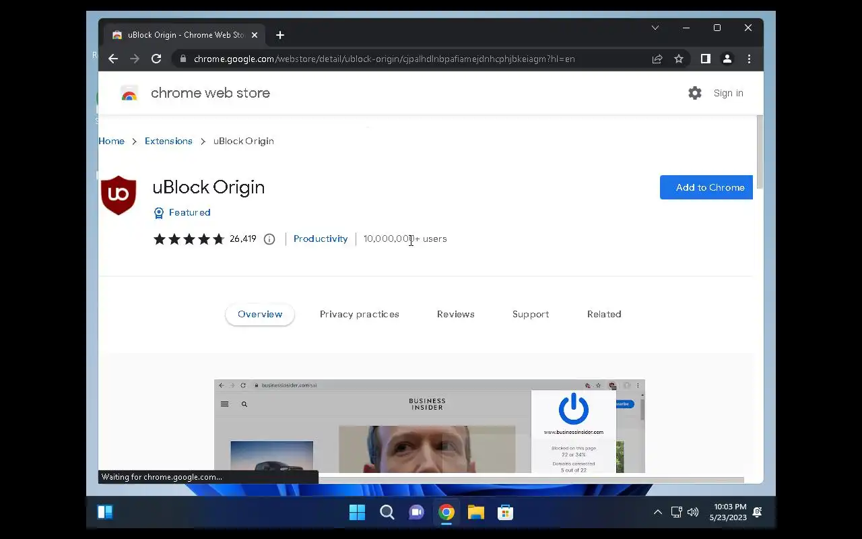Open the Chrome side panel icon

click(x=705, y=59)
